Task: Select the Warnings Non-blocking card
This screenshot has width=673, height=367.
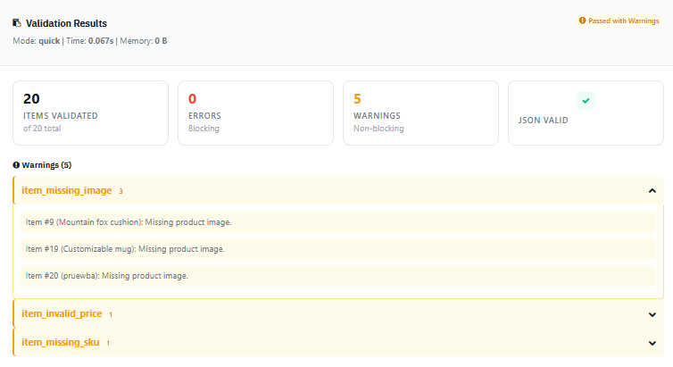Action: [x=420, y=113]
